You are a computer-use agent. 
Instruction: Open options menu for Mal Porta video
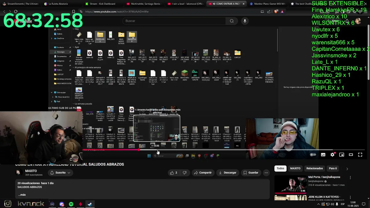click(350, 178)
